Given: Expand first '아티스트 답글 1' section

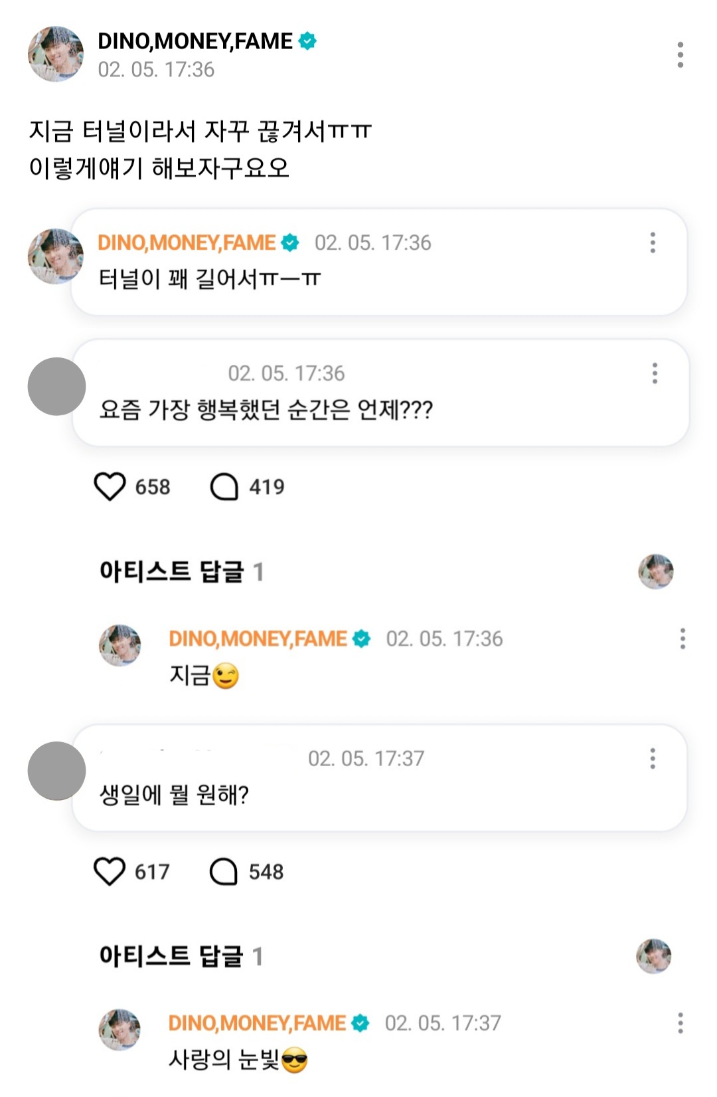Looking at the screenshot, I should 181,571.
